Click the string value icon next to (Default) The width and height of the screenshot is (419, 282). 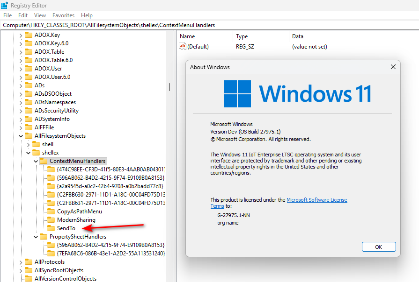[182, 46]
